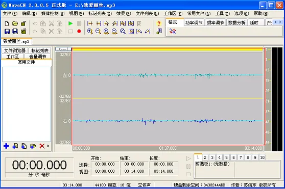Save the file with the blue floppy icon

coord(7,32)
